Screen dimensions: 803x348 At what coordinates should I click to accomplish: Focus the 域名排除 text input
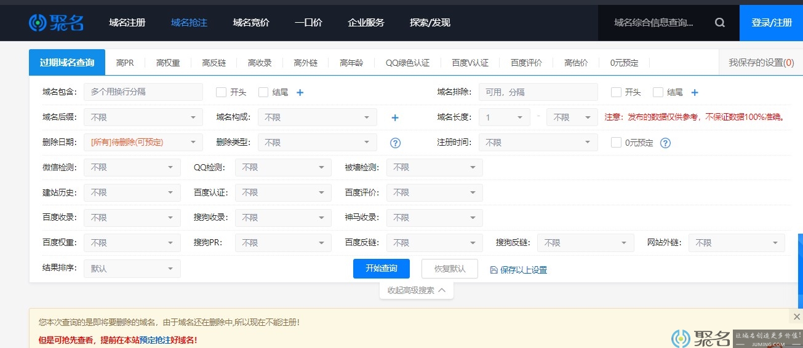tap(538, 92)
